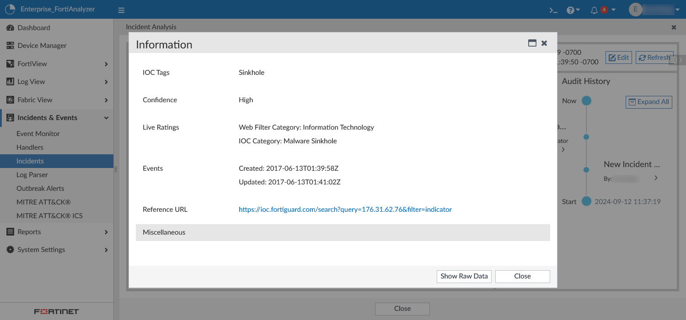Open the help question mark menu
This screenshot has height=320, width=686.
coord(573,10)
